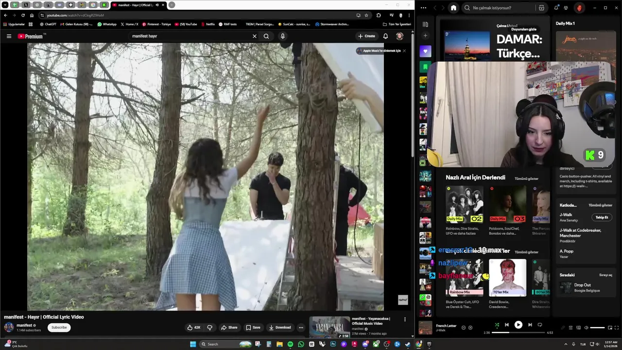Viewport: 622px width, 350px height.
Task: Open options for Yaşanacaksa suggested video
Action: [405, 319]
